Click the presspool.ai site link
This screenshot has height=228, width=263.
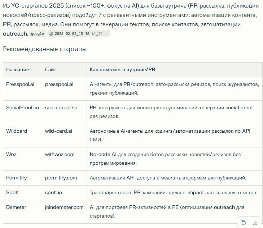[x=59, y=84]
